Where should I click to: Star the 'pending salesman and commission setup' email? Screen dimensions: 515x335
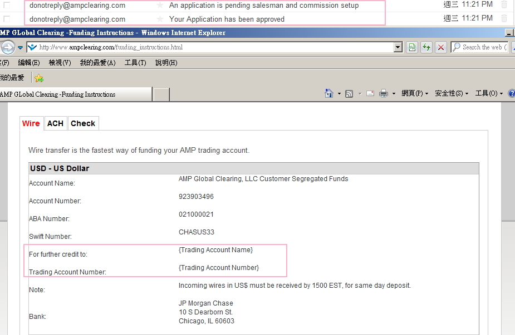pyautogui.click(x=160, y=5)
